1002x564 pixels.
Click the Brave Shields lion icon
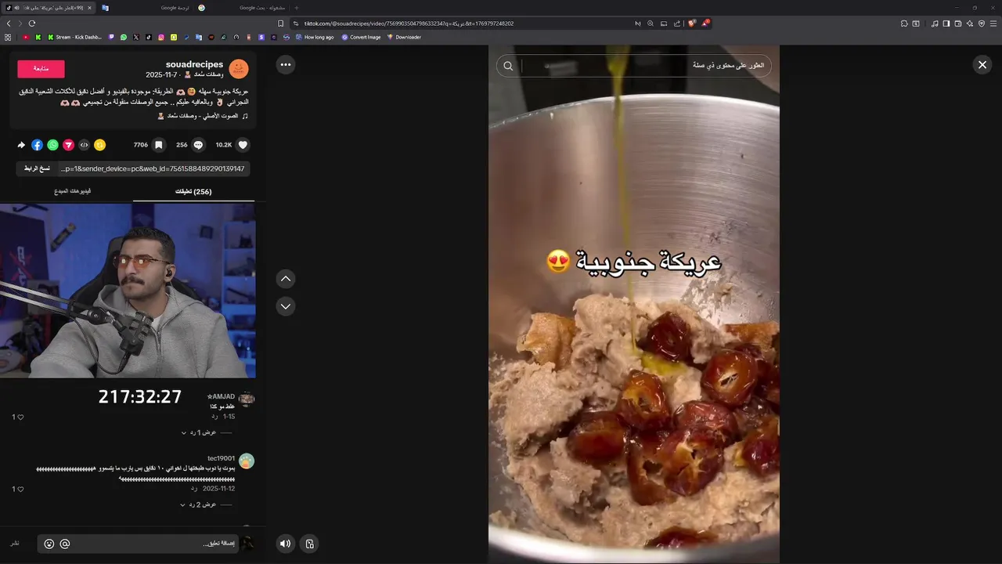coord(691,23)
